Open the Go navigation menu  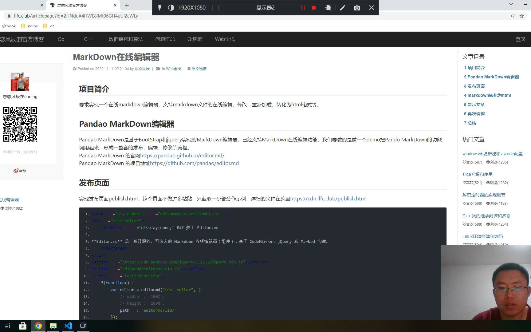pyautogui.click(x=61, y=39)
